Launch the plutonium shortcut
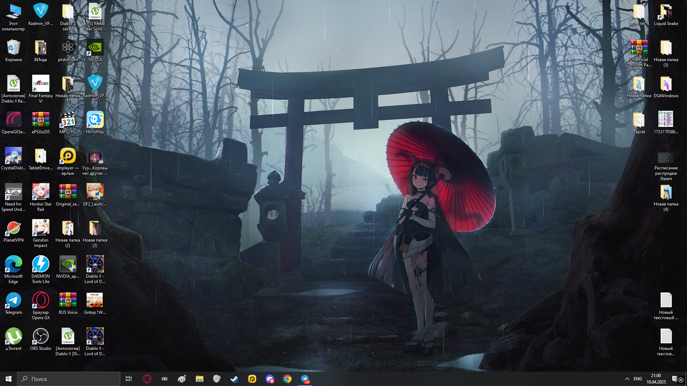The height and width of the screenshot is (386, 687). [x=68, y=51]
